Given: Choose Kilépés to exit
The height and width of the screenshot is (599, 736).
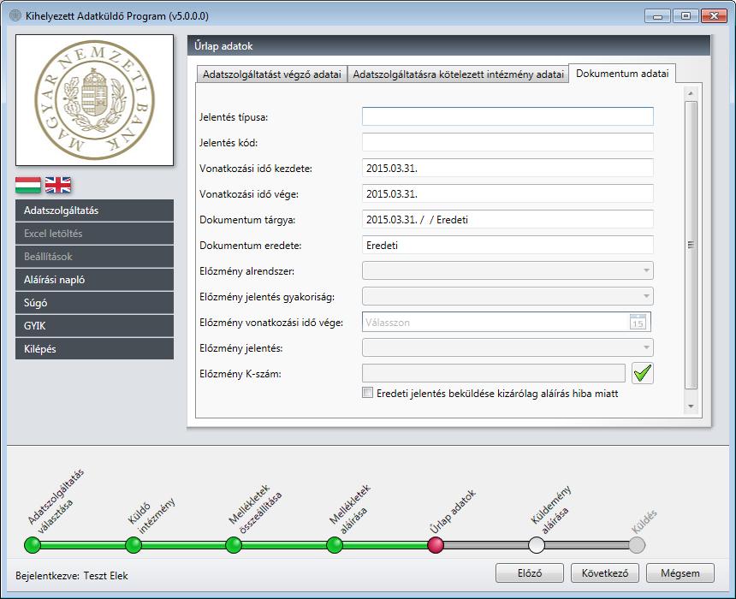Looking at the screenshot, I should [94, 349].
